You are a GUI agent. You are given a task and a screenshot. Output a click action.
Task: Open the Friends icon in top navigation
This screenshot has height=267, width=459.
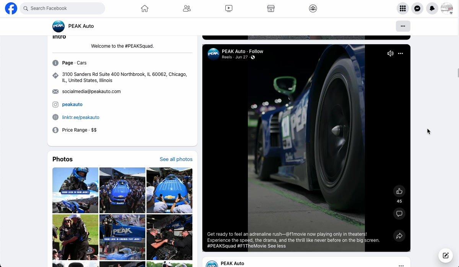[x=187, y=8]
